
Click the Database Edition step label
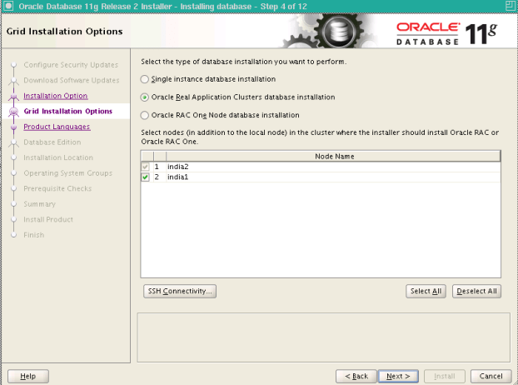(52, 142)
